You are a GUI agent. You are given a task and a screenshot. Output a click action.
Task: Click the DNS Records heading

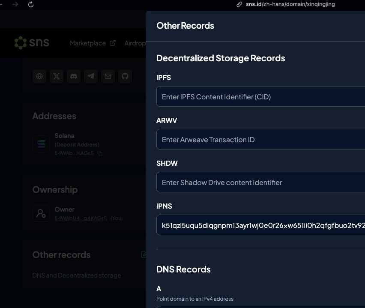[x=183, y=269]
